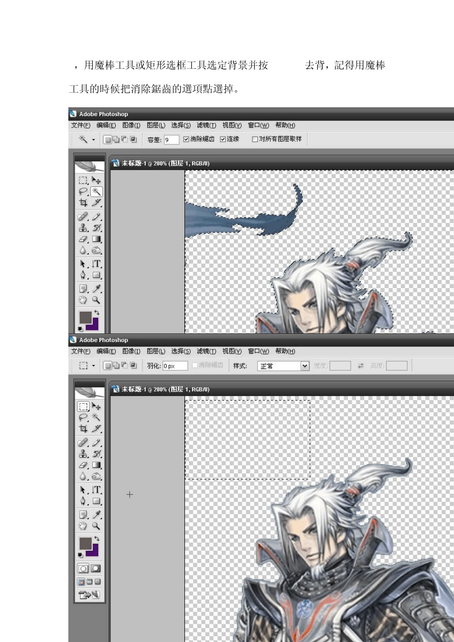Select Slice tool in upper window toolbox

(97, 203)
